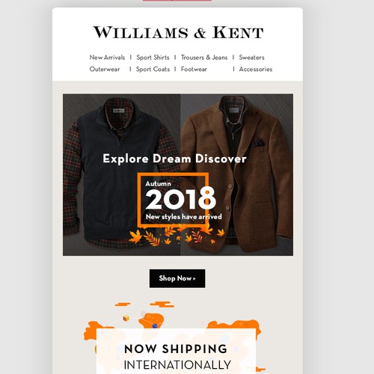Open the New Arrivals menu link
374x374 pixels.
107,58
